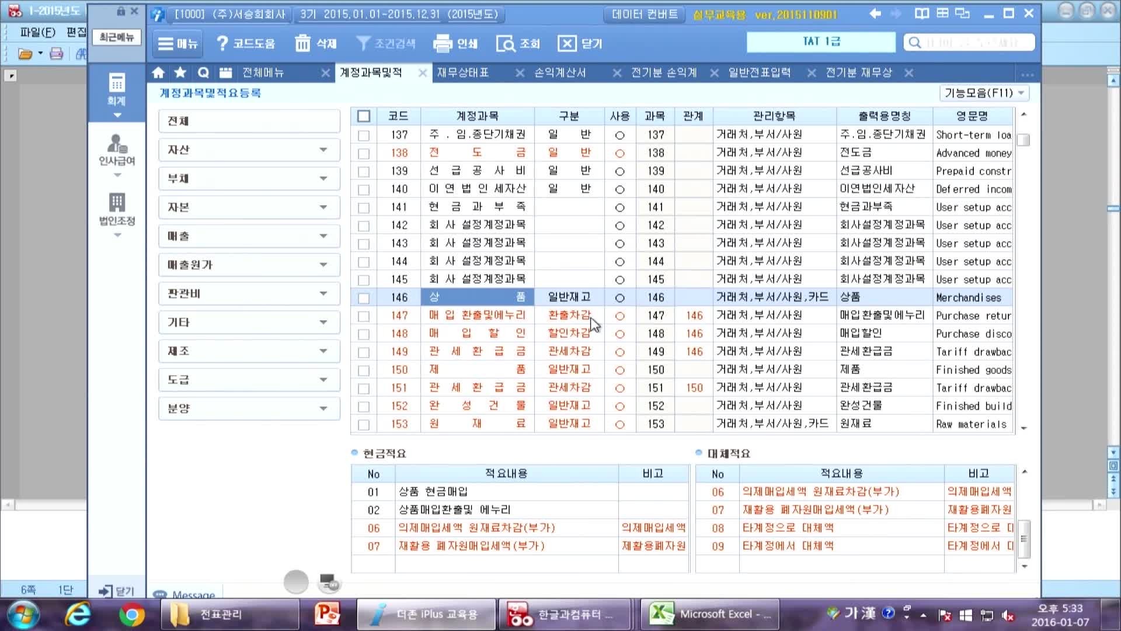Open favorites star icon

(x=180, y=72)
